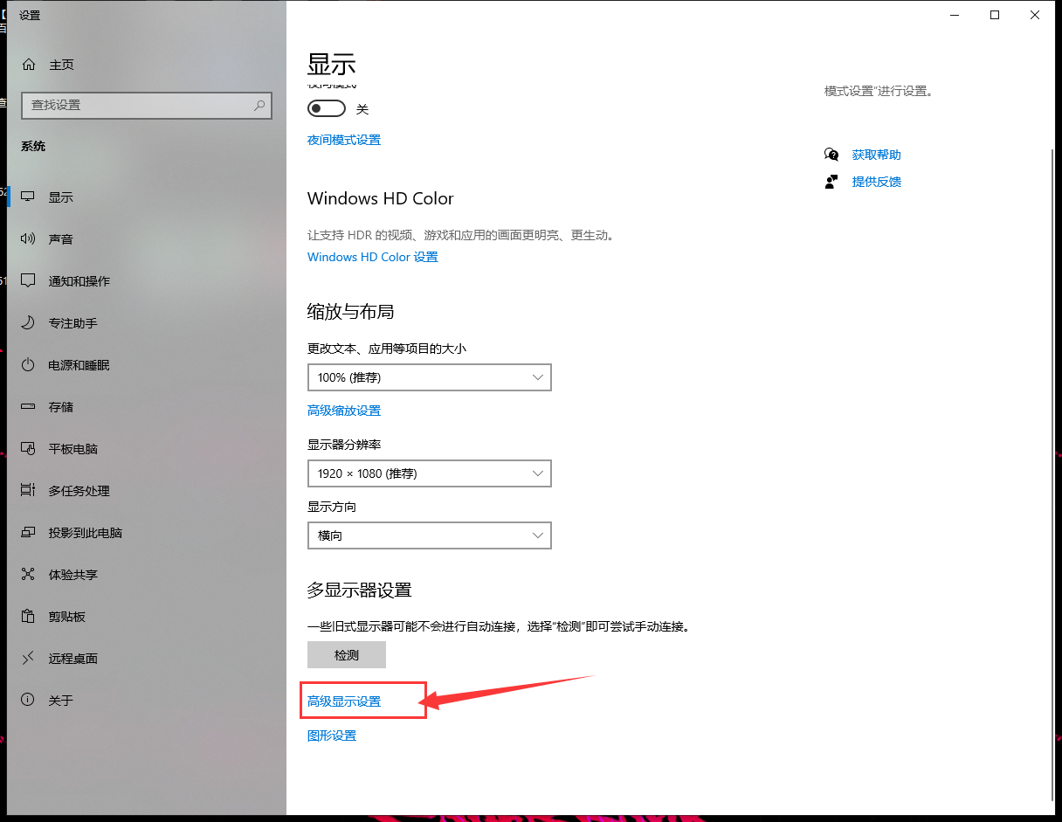The image size is (1062, 822).
Task: Click the Display monitor icon in sidebar
Action: [x=29, y=197]
